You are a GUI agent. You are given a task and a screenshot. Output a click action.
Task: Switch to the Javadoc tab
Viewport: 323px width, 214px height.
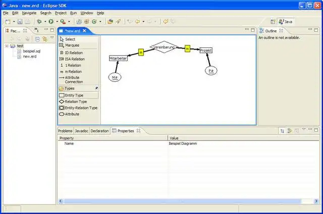tap(82, 131)
